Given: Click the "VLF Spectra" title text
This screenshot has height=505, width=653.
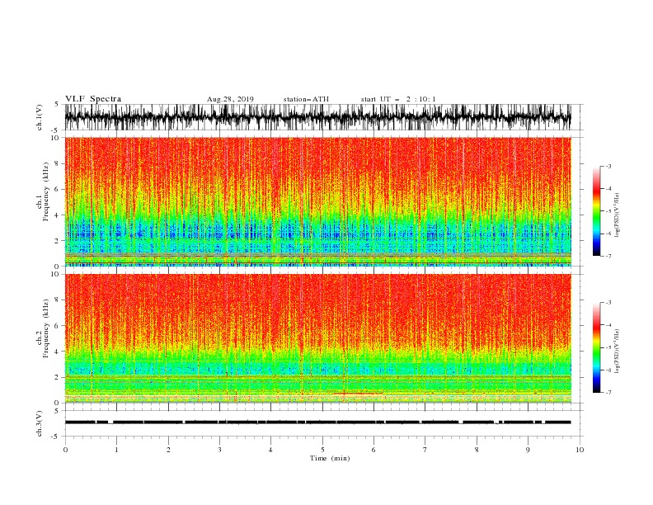Looking at the screenshot, I should point(93,99).
